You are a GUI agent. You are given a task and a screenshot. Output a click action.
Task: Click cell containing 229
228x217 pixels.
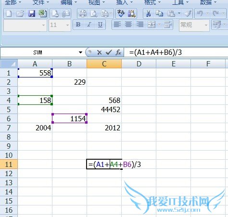[69, 82]
